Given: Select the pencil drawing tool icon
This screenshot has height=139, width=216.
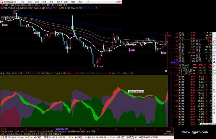Looking at the screenshot, I should tap(214, 66).
